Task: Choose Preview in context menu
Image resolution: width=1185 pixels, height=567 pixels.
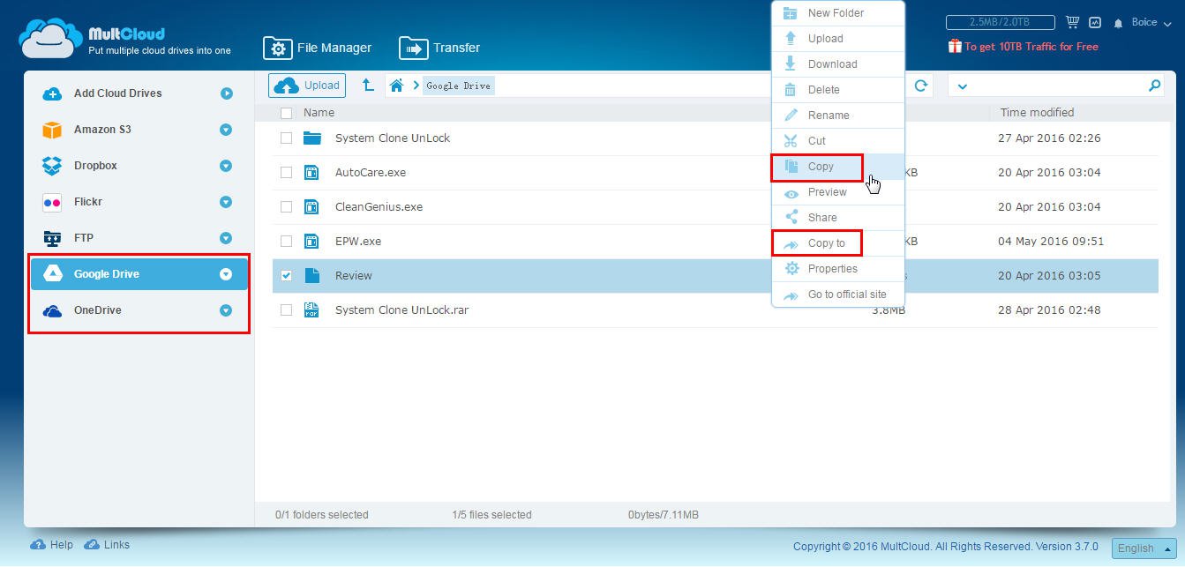Action: pos(838,192)
